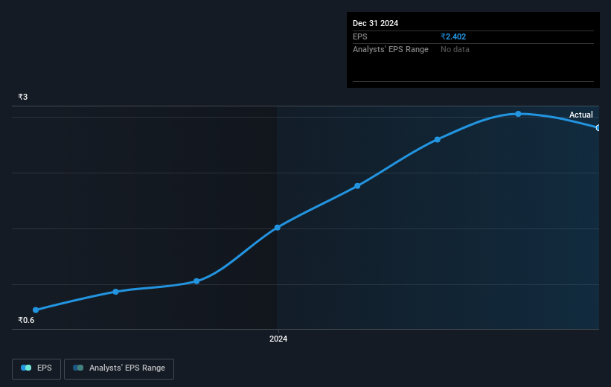This screenshot has width=611, height=387.
Task: Click the EPS row label in the tooltip
Action: point(360,36)
